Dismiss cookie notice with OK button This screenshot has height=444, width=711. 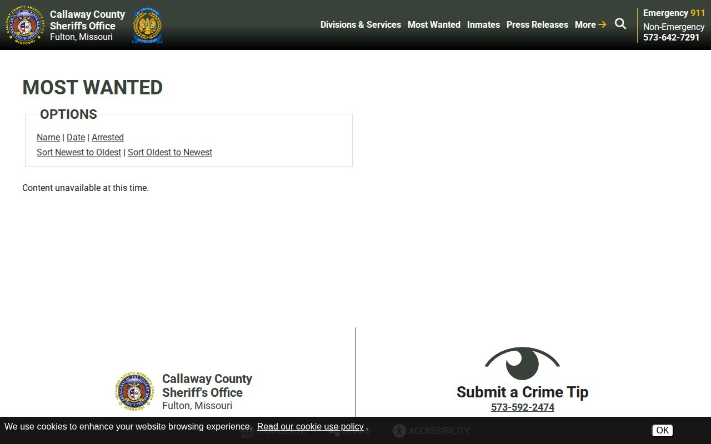pyautogui.click(x=662, y=430)
